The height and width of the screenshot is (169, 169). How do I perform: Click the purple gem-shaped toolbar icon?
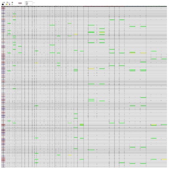[9, 4]
